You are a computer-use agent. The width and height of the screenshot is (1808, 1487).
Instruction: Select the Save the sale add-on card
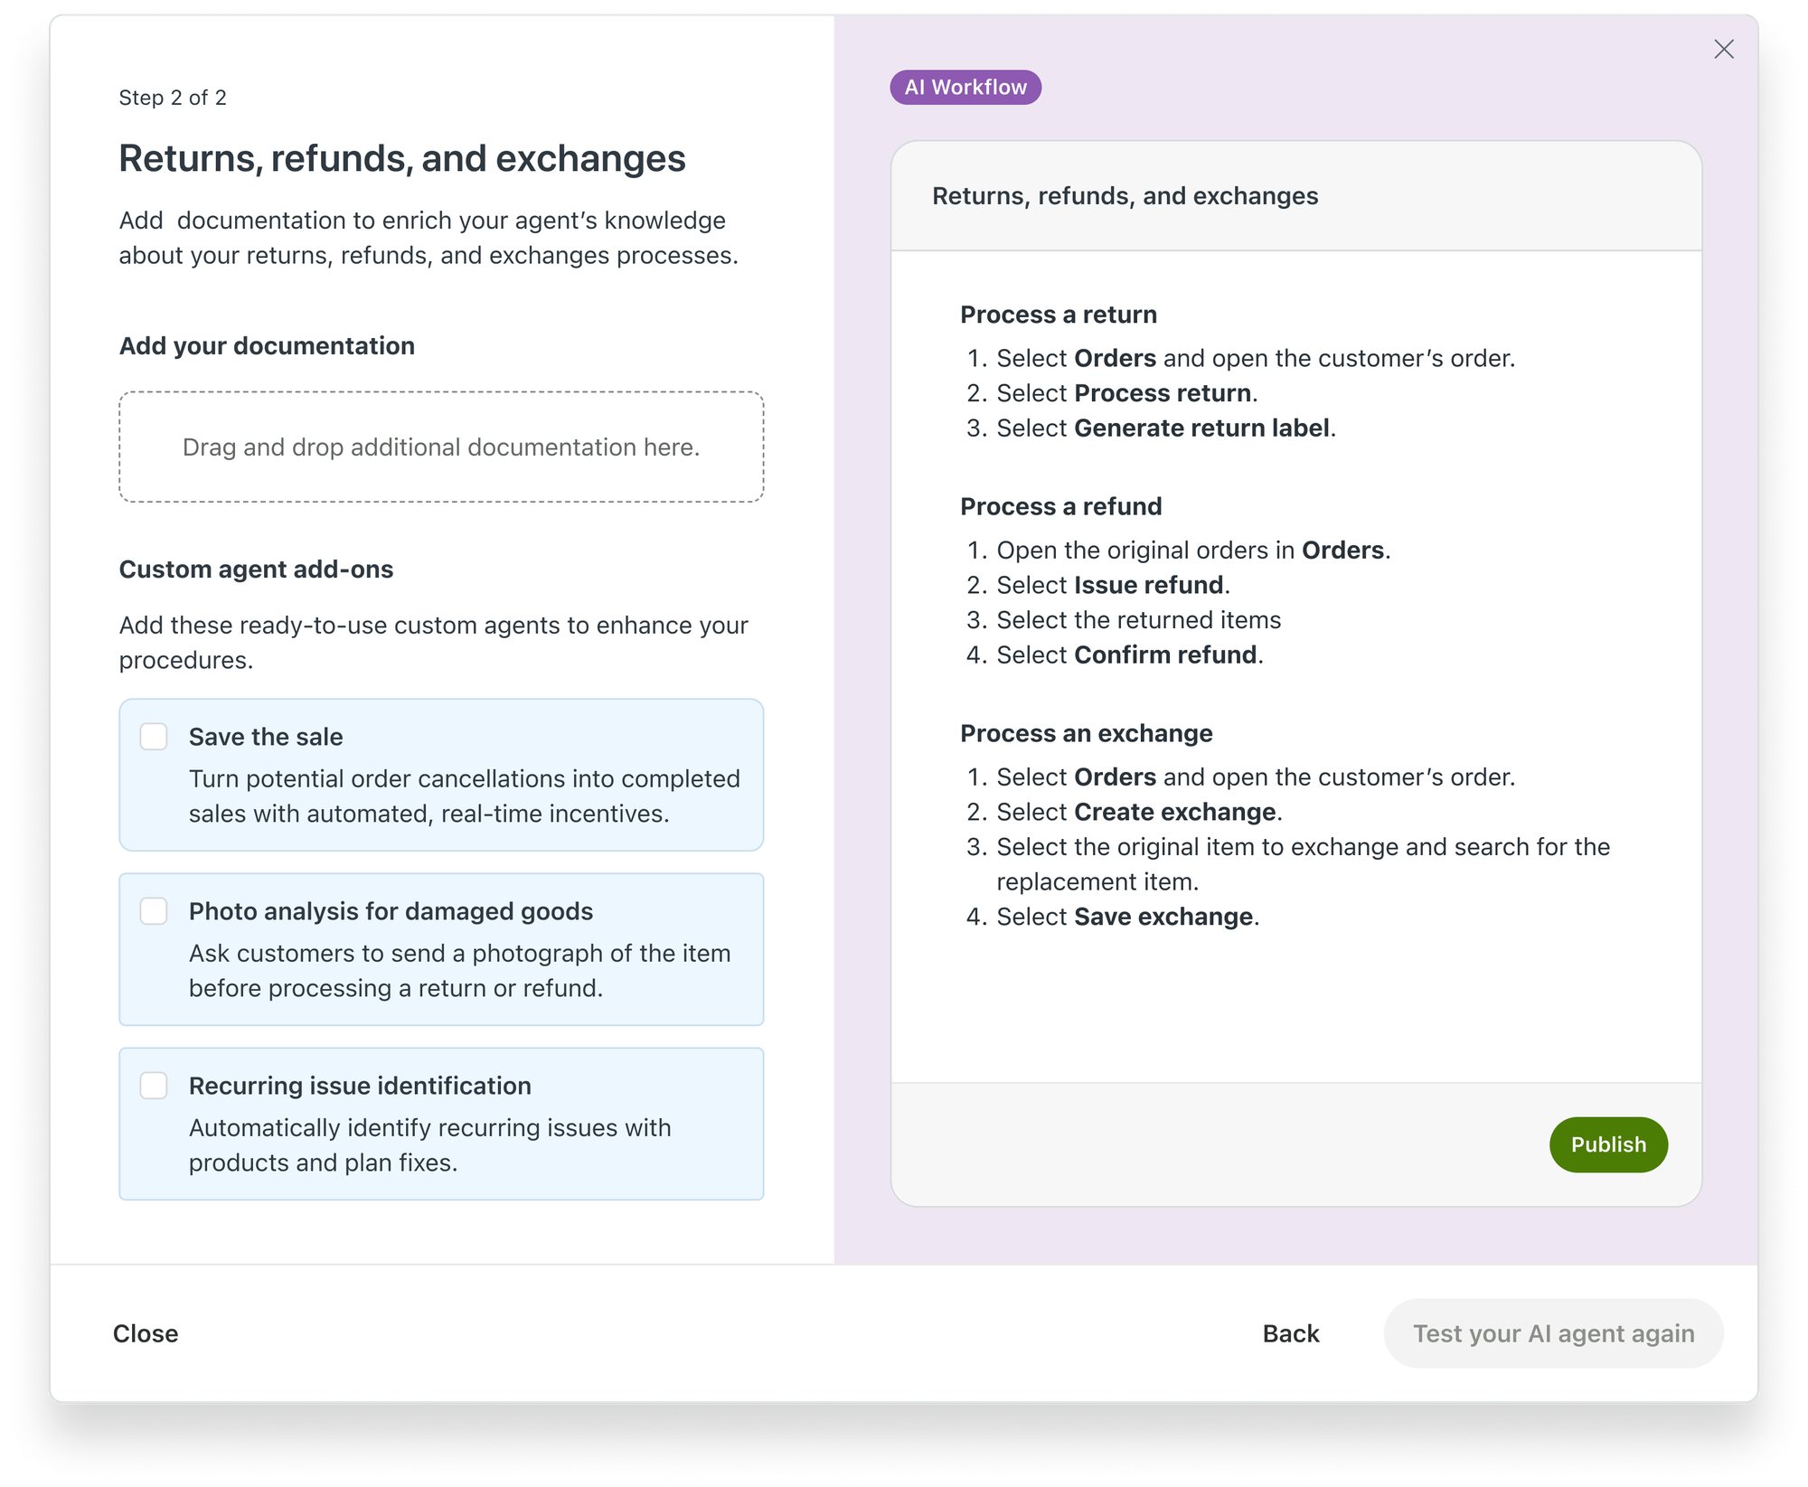441,775
